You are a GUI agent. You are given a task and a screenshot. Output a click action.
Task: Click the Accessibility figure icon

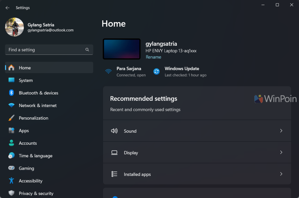click(11, 181)
